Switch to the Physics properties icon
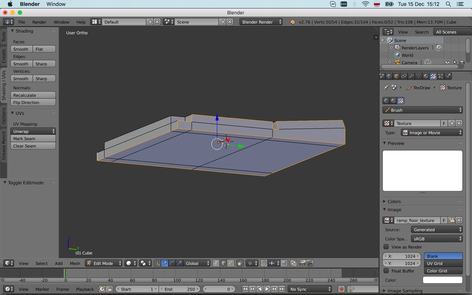Image resolution: width=472 pixels, height=295 pixels. click(448, 76)
